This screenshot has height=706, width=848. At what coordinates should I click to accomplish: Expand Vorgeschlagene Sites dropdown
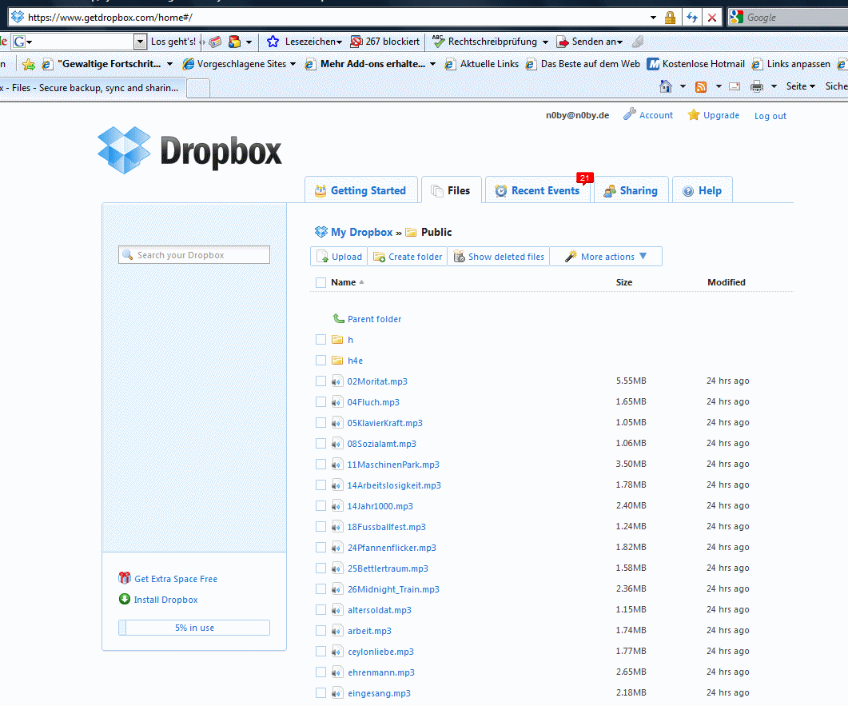click(293, 64)
